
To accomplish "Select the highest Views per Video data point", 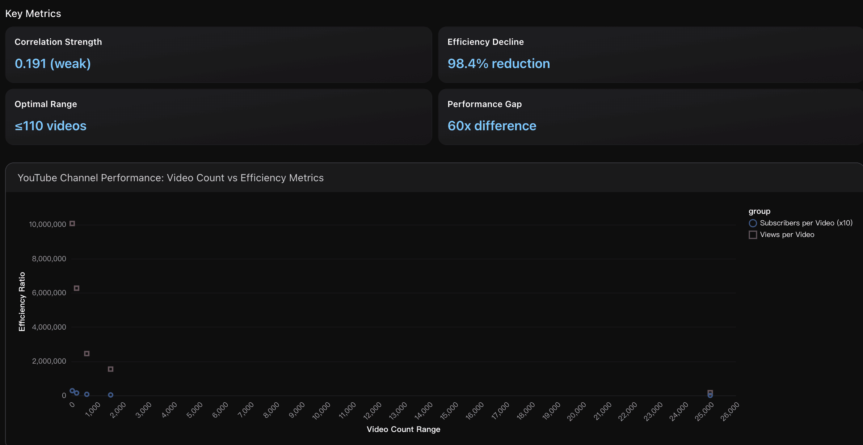I will [x=72, y=224].
